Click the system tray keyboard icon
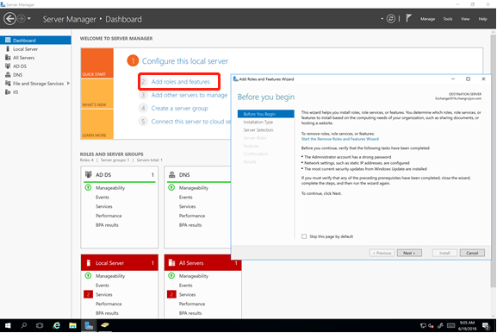Image resolution: width=497 pixels, height=333 pixels. 451,326
